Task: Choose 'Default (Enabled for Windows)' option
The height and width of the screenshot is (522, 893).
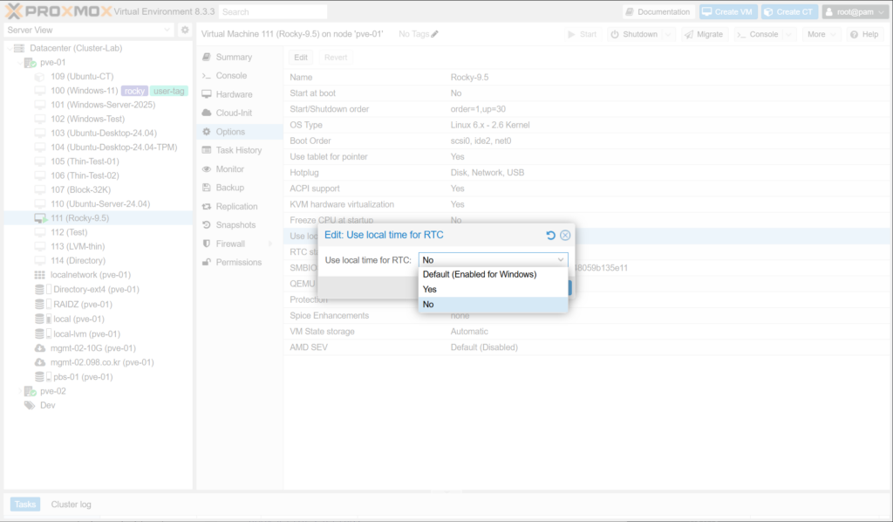Action: click(479, 274)
